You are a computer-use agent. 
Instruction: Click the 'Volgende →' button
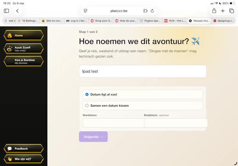tap(93, 137)
